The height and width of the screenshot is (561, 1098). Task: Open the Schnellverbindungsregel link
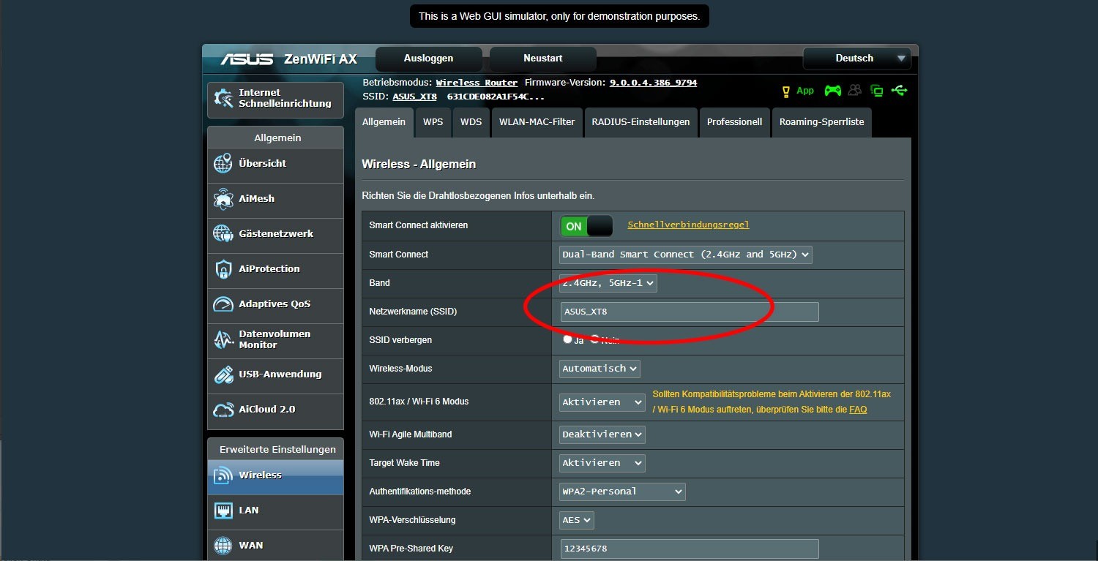[x=688, y=225]
